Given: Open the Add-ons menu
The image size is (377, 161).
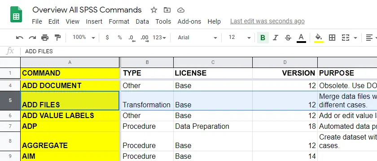Looking at the screenshot, I should point(189,21).
